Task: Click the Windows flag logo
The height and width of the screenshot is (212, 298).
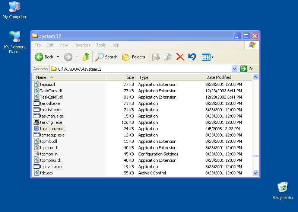Action: (252, 45)
